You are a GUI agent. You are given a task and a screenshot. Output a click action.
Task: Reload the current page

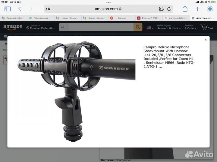[x=169, y=9]
